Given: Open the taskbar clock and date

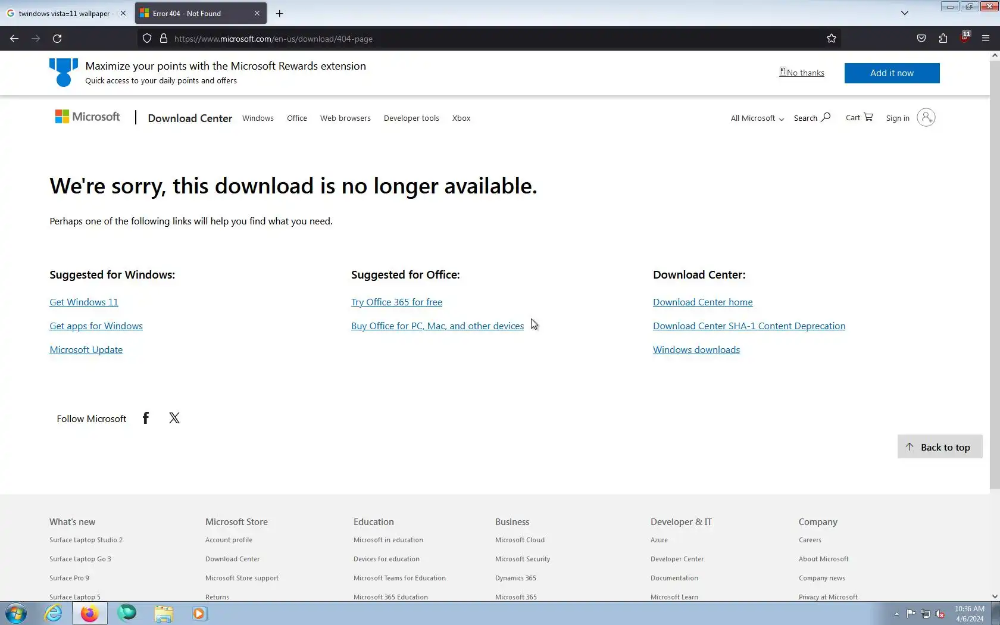Looking at the screenshot, I should pos(970,614).
